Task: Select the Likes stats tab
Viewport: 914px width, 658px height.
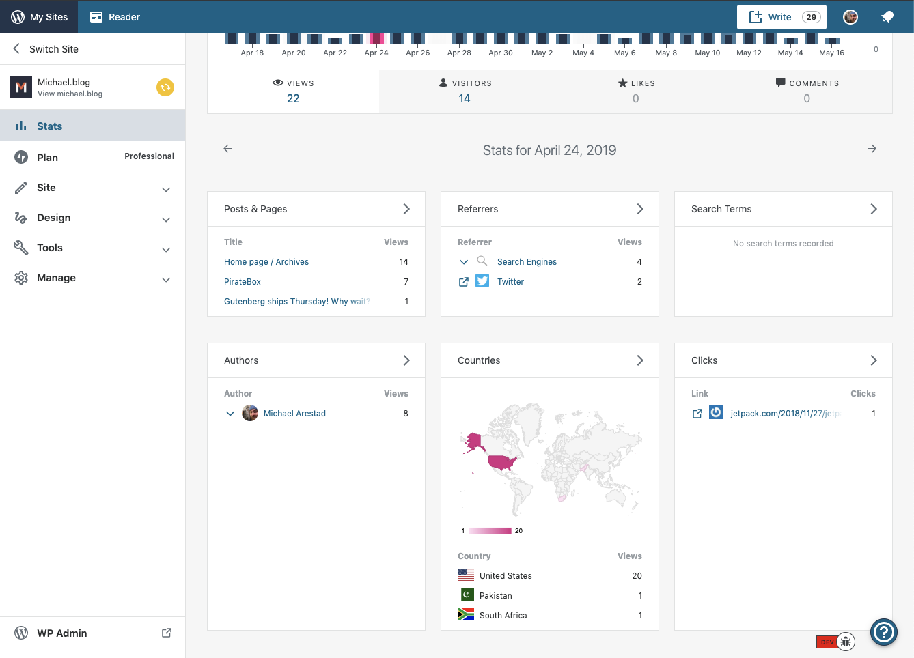Action: pyautogui.click(x=636, y=91)
